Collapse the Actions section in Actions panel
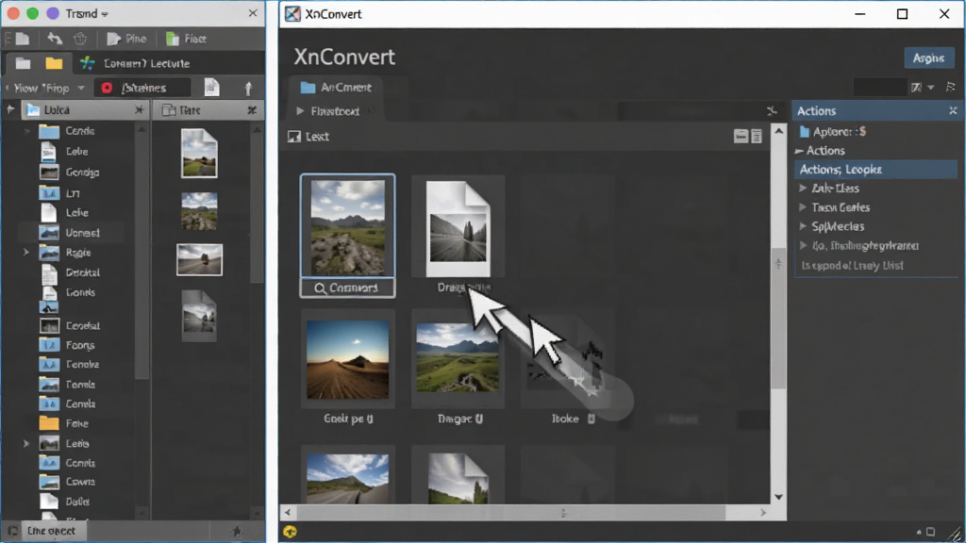Image resolution: width=966 pixels, height=543 pixels. pyautogui.click(x=799, y=151)
